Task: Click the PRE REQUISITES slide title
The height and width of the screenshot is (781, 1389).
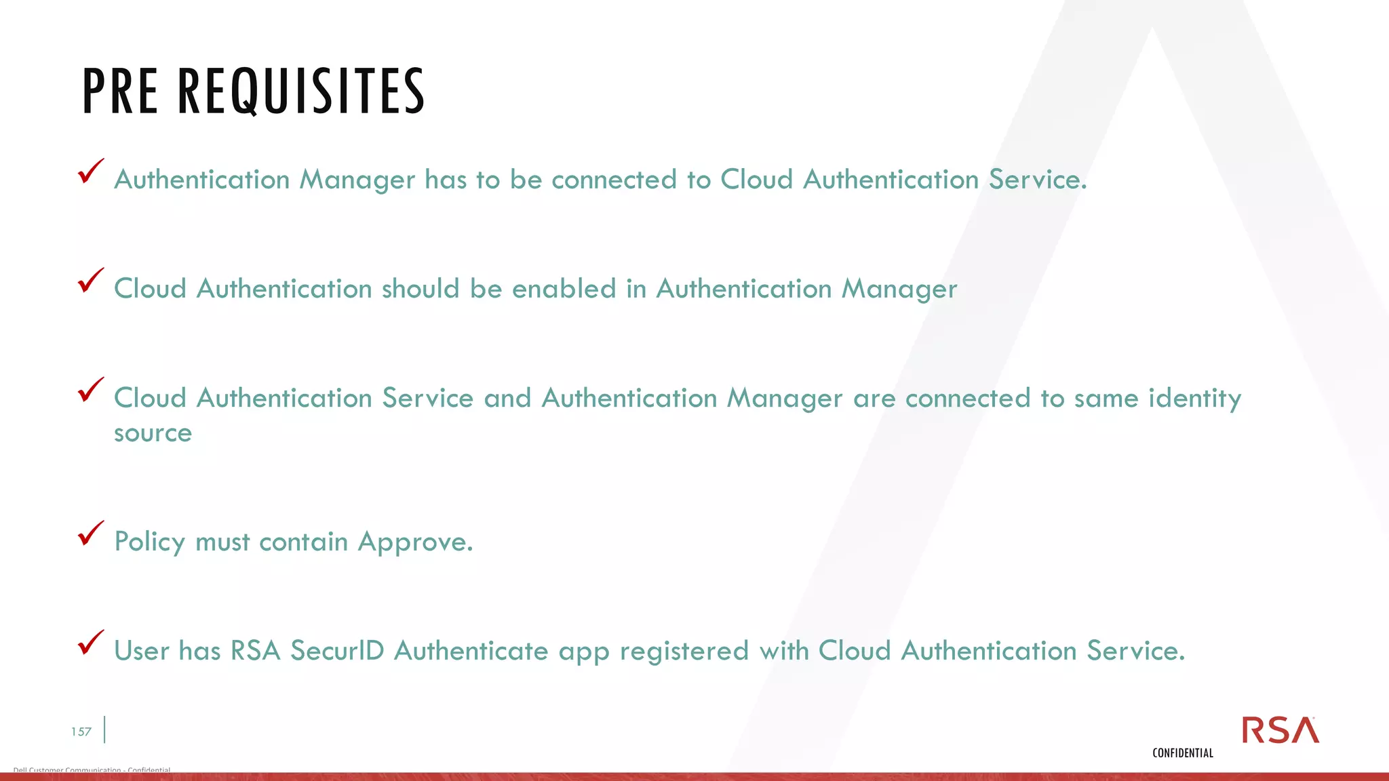Action: click(253, 92)
